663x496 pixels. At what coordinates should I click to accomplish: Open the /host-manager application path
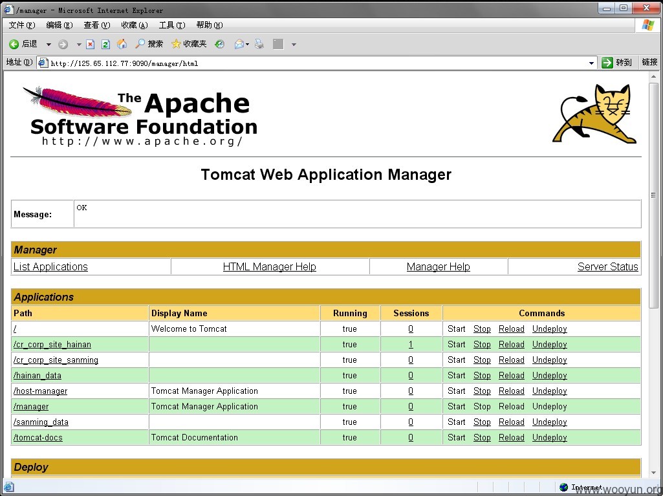tap(41, 391)
